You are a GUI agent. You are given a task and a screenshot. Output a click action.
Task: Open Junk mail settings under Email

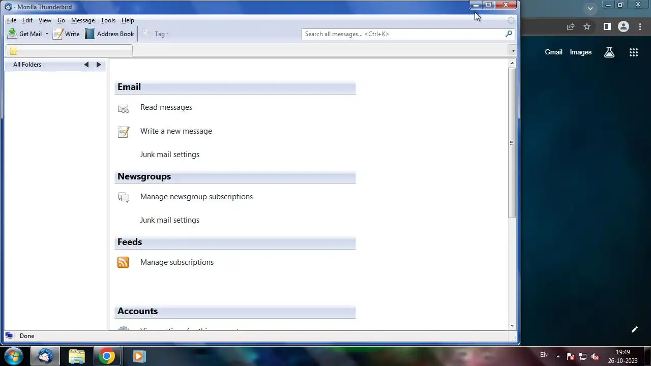point(170,155)
